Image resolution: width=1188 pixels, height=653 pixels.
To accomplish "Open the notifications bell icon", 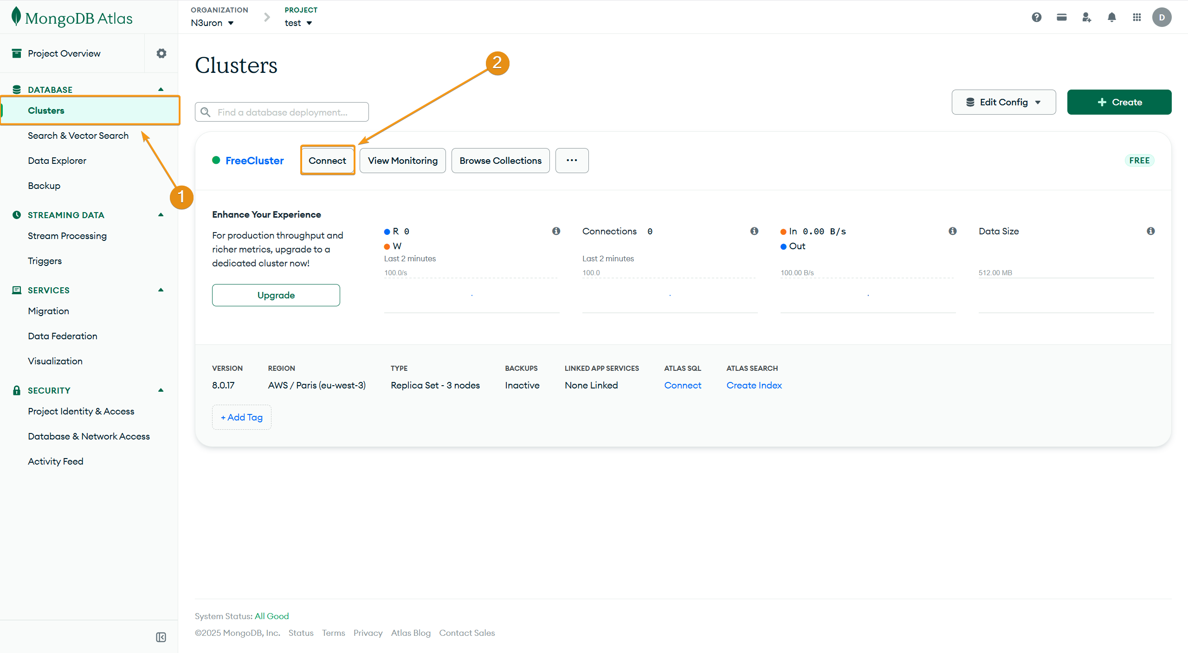I will (x=1111, y=17).
